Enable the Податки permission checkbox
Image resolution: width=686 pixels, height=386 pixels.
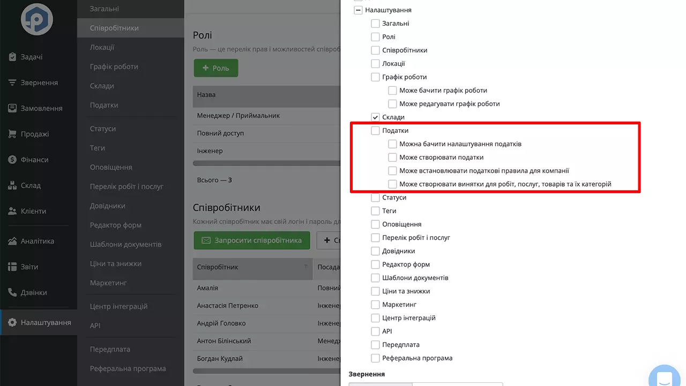coord(376,130)
